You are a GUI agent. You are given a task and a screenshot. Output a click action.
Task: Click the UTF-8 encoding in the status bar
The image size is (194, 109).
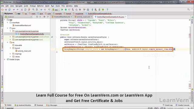pos(163,108)
